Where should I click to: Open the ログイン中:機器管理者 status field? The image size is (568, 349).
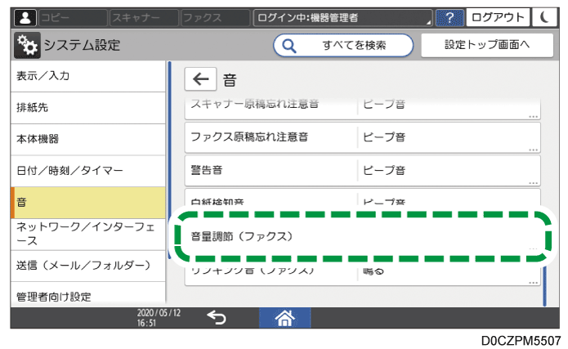click(342, 17)
